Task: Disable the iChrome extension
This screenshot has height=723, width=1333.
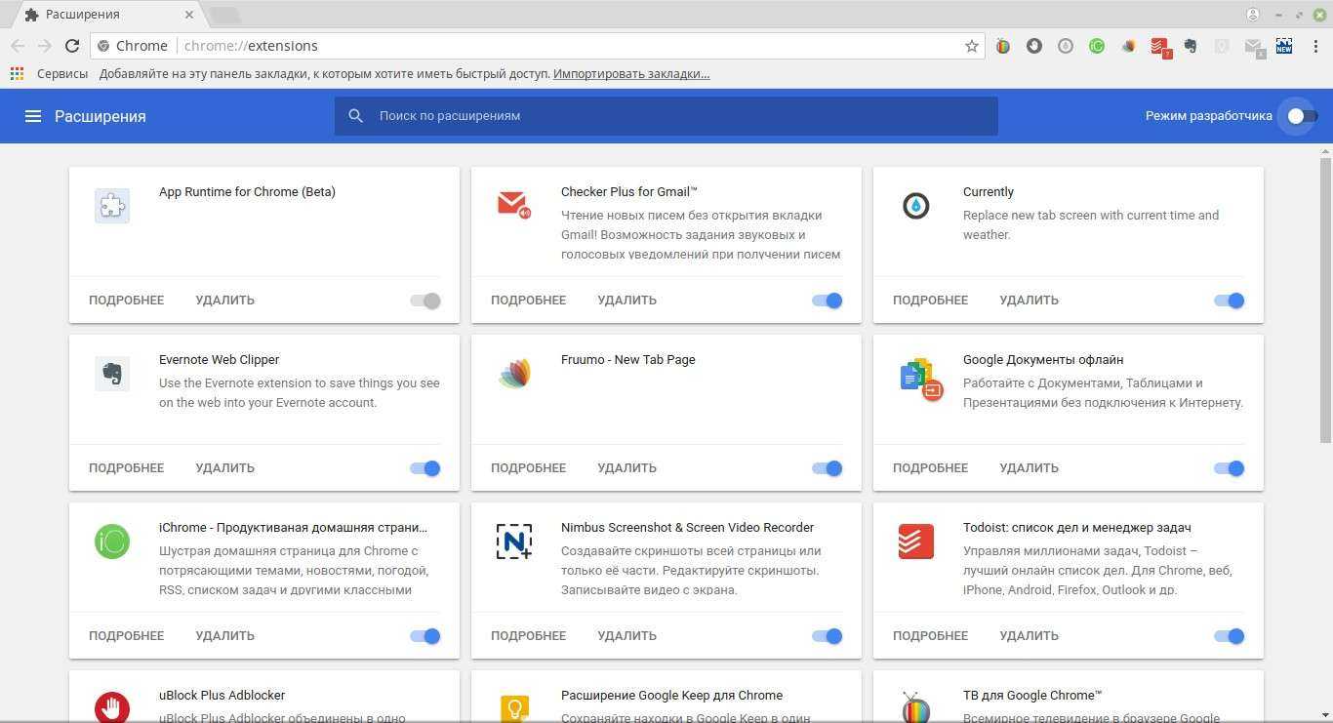Action: 425,636
